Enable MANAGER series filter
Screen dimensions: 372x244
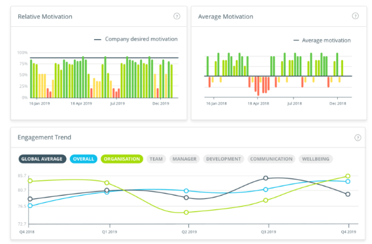click(x=184, y=159)
